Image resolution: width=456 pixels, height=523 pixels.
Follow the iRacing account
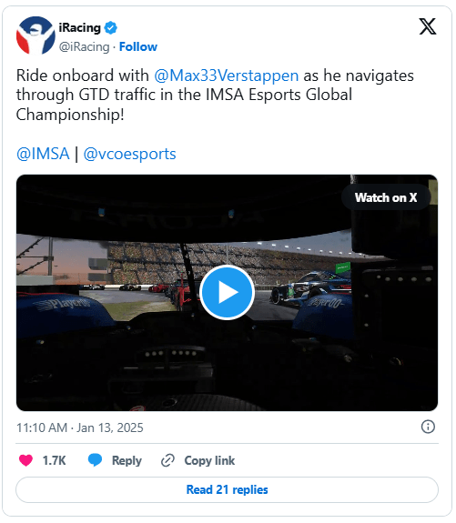[138, 46]
